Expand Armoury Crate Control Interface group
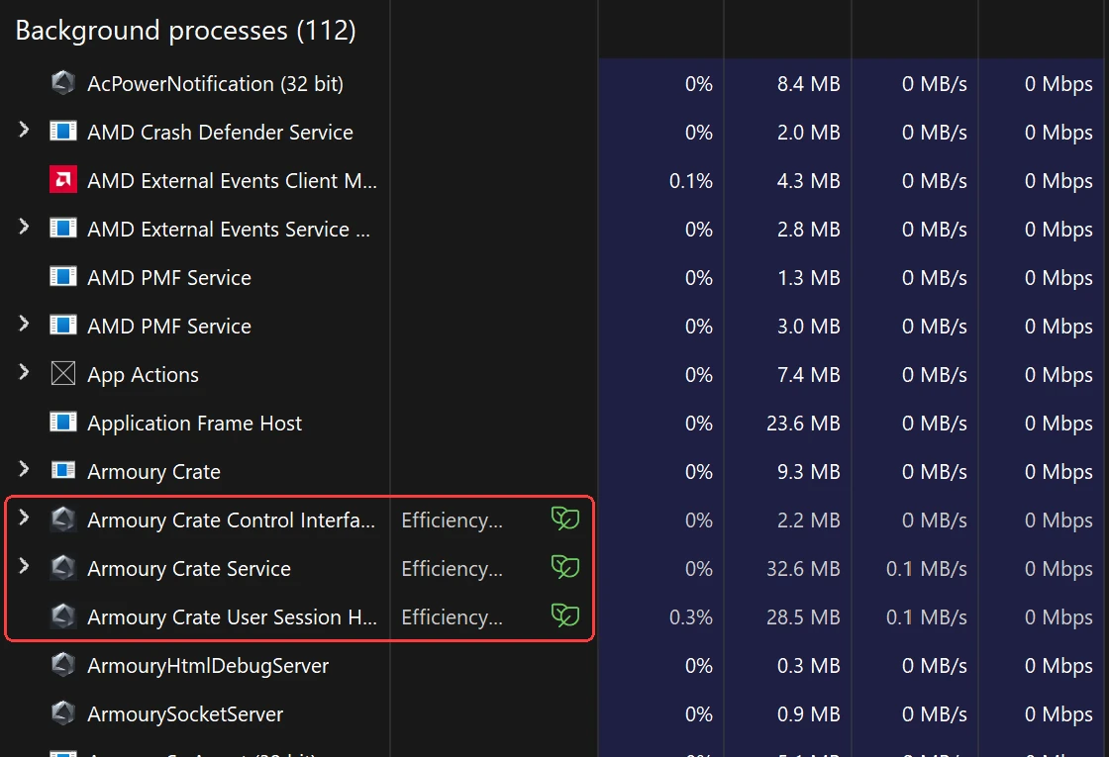This screenshot has height=757, width=1109. pyautogui.click(x=24, y=519)
